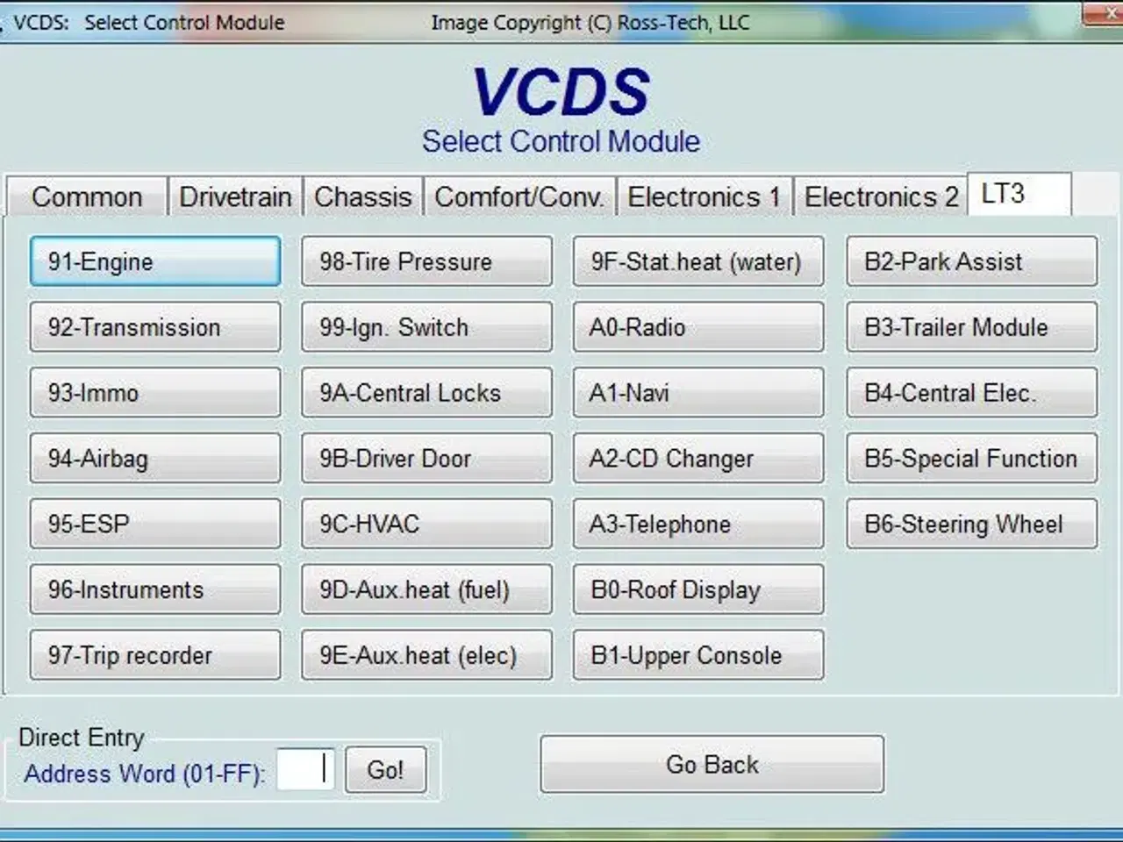Click the Go Back button
Image resolution: width=1123 pixels, height=842 pixels.
712,764
